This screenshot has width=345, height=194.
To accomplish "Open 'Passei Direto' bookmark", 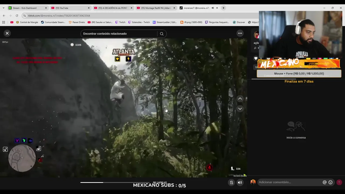I will 77,22.
